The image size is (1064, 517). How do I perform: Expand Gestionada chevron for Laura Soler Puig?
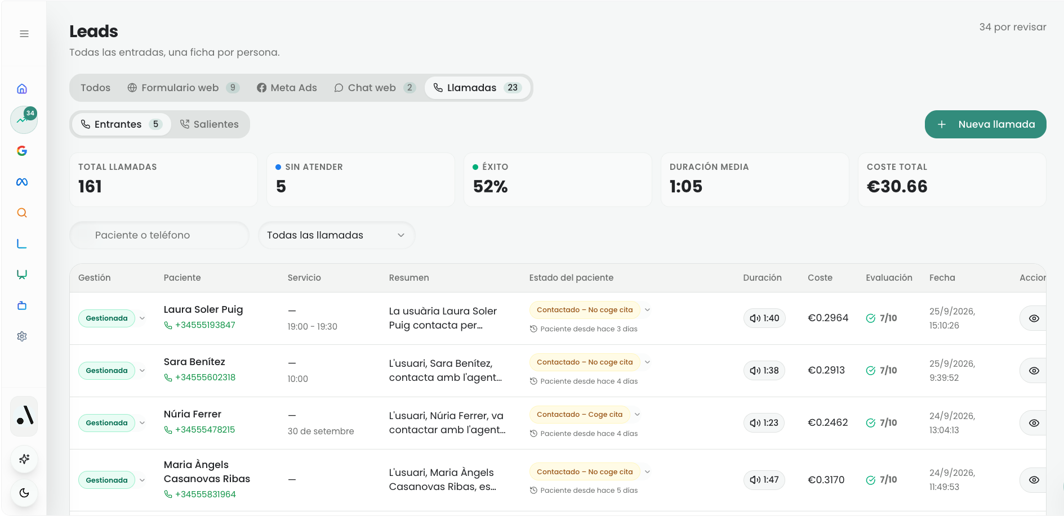click(143, 318)
